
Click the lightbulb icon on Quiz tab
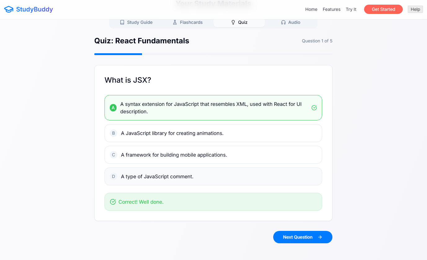(233, 22)
